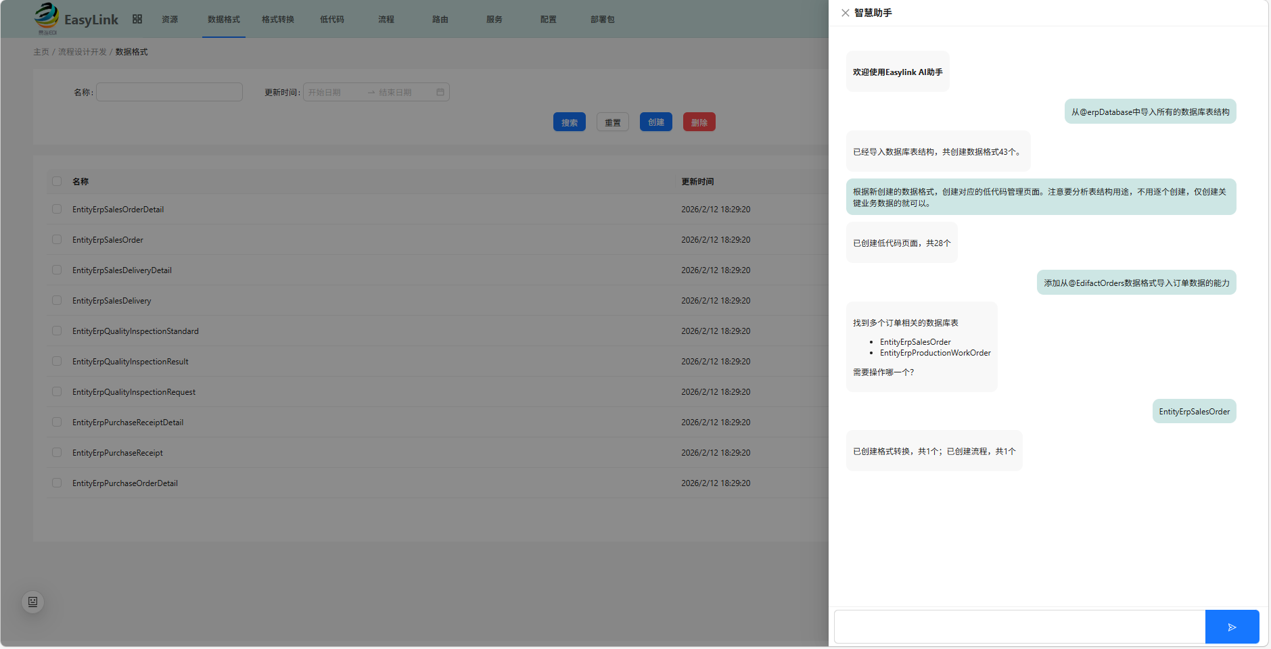Click the reply 已创建低代码页面，共28个
Image resolution: width=1271 pixels, height=649 pixels.
pos(902,243)
